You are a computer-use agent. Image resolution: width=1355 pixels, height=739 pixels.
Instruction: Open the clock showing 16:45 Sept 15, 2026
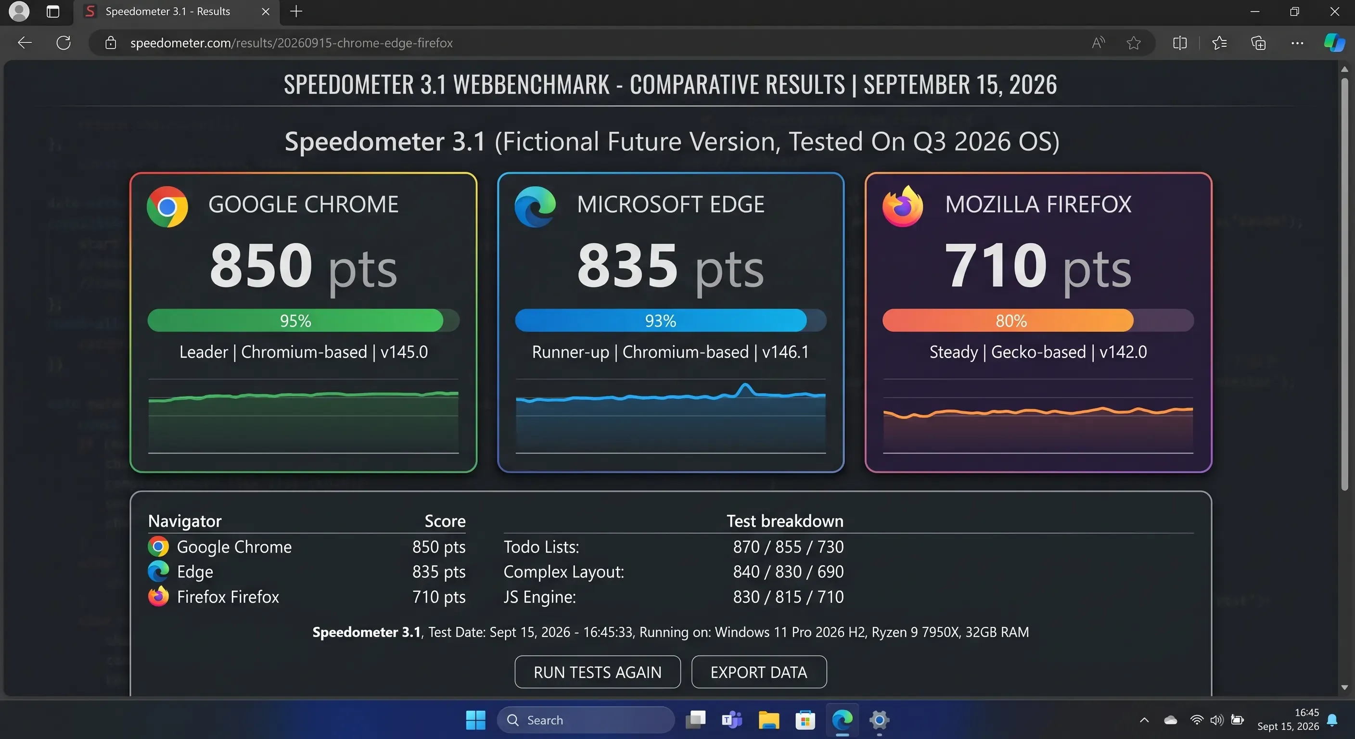(x=1288, y=720)
